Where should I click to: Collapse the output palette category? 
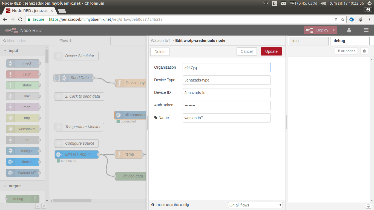coord(22,186)
